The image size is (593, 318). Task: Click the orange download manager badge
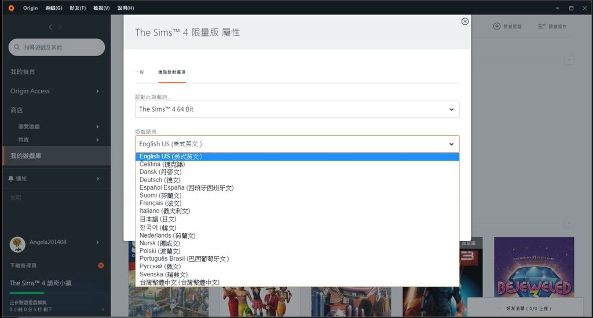coord(101,265)
